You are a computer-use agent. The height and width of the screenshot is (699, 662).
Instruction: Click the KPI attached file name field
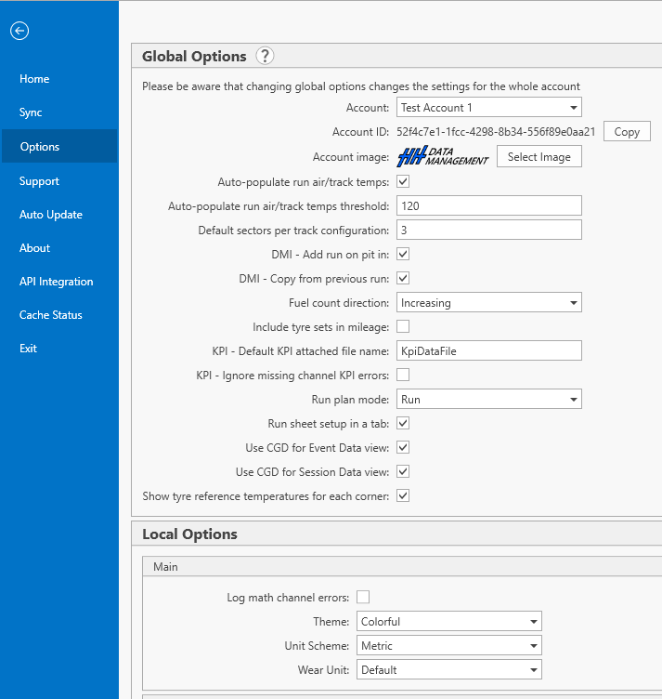coord(488,350)
